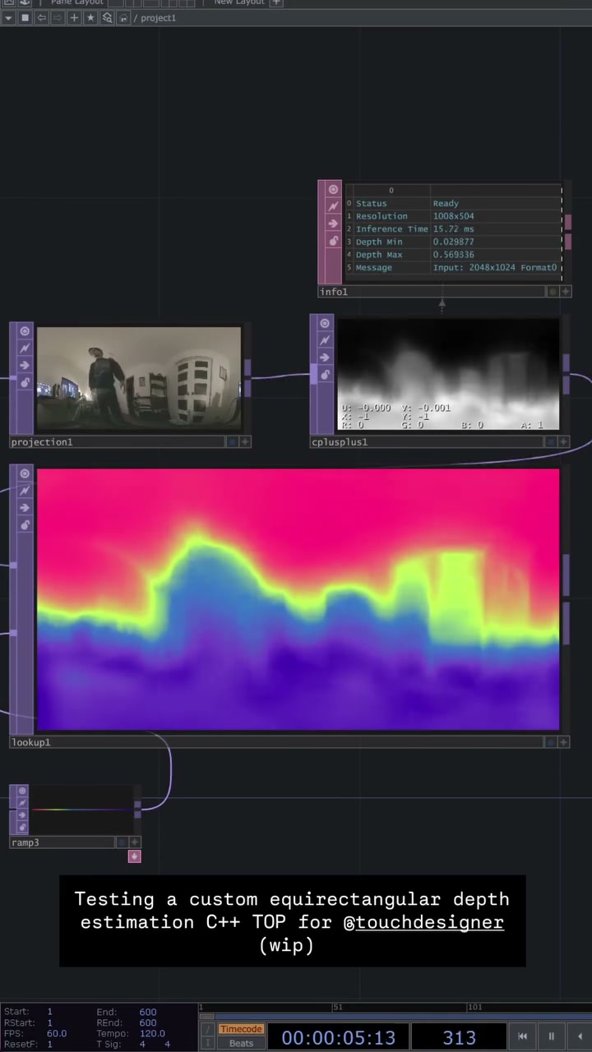Image resolution: width=592 pixels, height=1052 pixels.
Task: Click the search network icon in path bar
Action: tap(107, 18)
